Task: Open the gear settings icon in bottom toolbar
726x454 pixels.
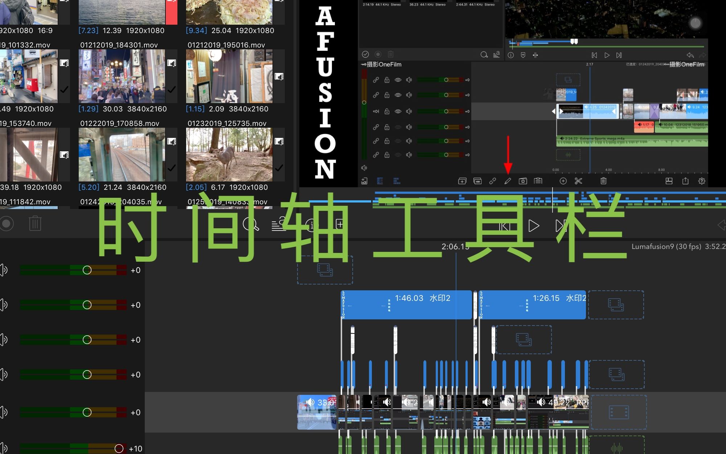Action: (x=702, y=181)
